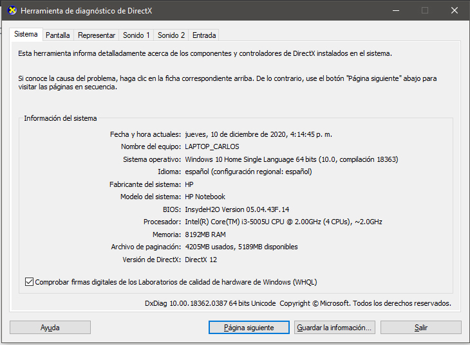Minimize the DirectX diagnostic window
This screenshot has width=470, height=345.
click(396, 11)
